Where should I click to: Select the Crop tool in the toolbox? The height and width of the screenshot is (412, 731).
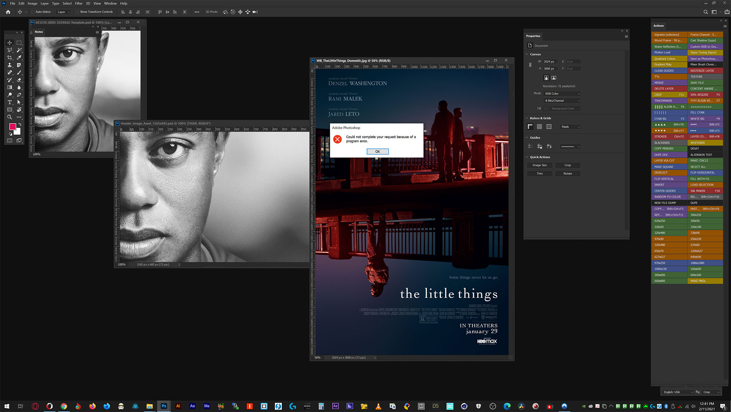point(10,57)
